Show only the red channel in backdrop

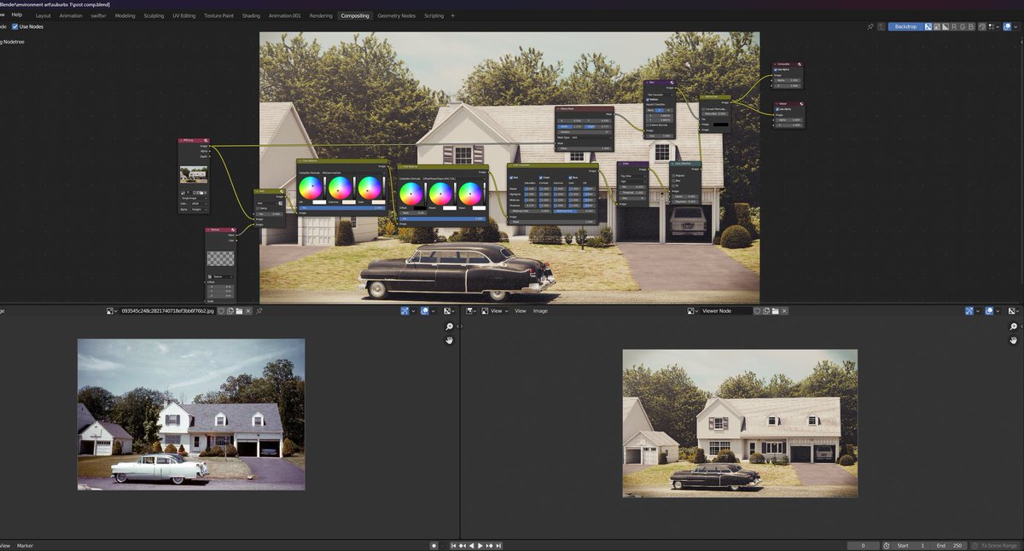(954, 26)
